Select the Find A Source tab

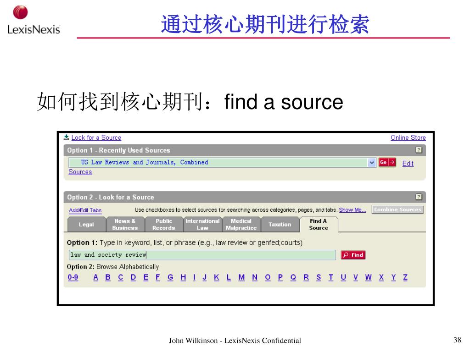pos(319,225)
